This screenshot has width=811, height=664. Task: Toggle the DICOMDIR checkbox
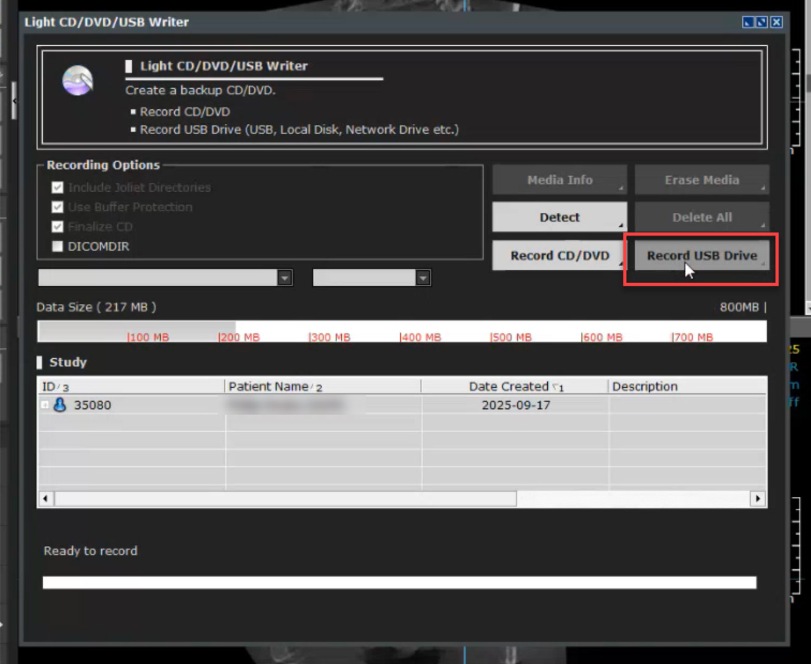[x=57, y=247]
